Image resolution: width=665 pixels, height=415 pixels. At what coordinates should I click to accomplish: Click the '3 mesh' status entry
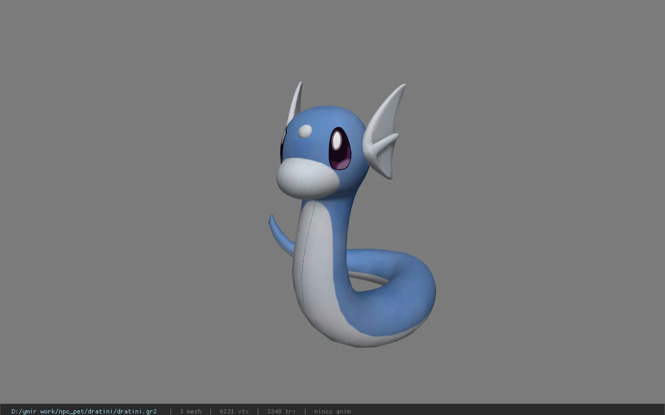click(x=191, y=411)
